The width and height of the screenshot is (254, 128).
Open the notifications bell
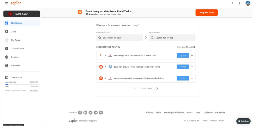[x=240, y=3]
